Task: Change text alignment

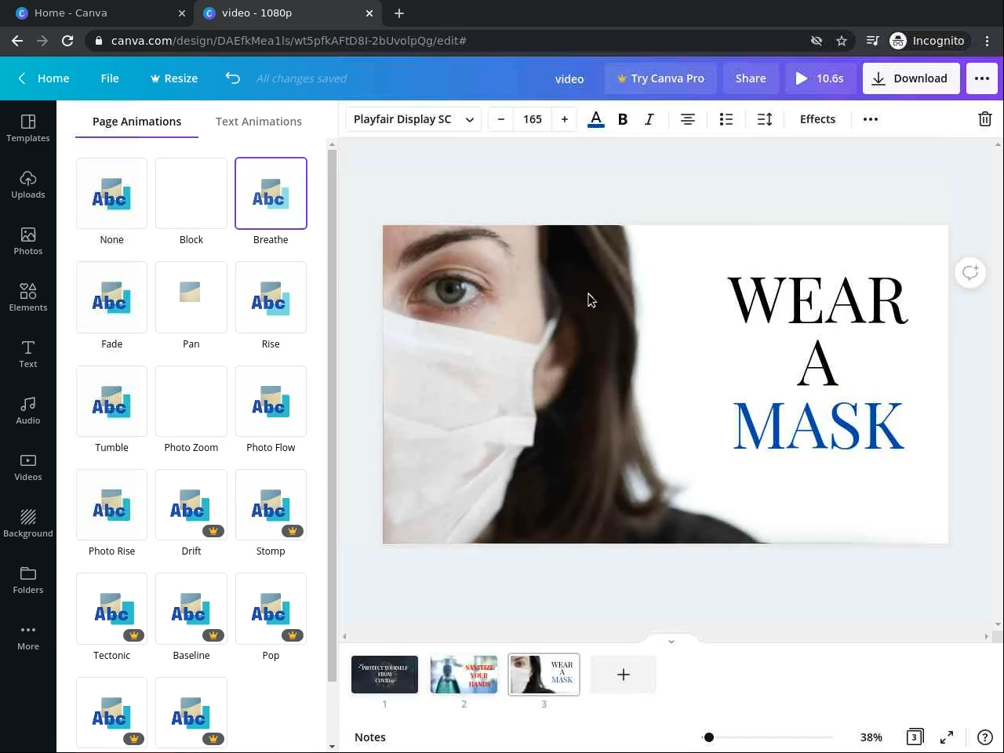Action: tap(688, 119)
